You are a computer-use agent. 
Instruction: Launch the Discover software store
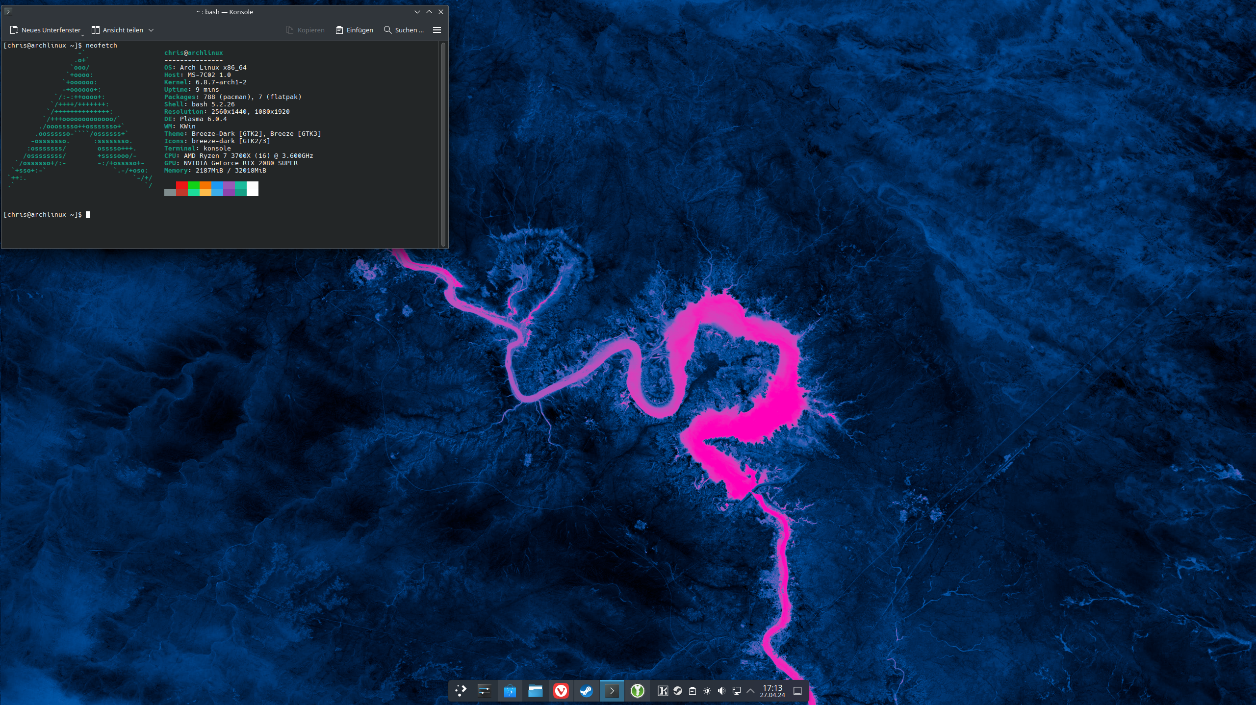coord(510,691)
